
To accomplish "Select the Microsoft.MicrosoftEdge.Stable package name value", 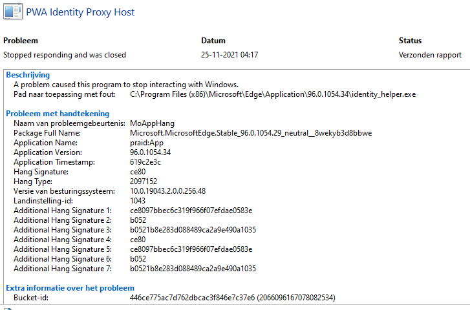I will coord(251,133).
